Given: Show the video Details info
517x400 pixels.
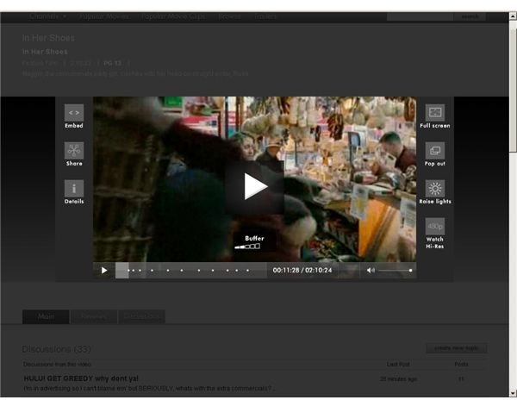Looking at the screenshot, I should point(74,189).
